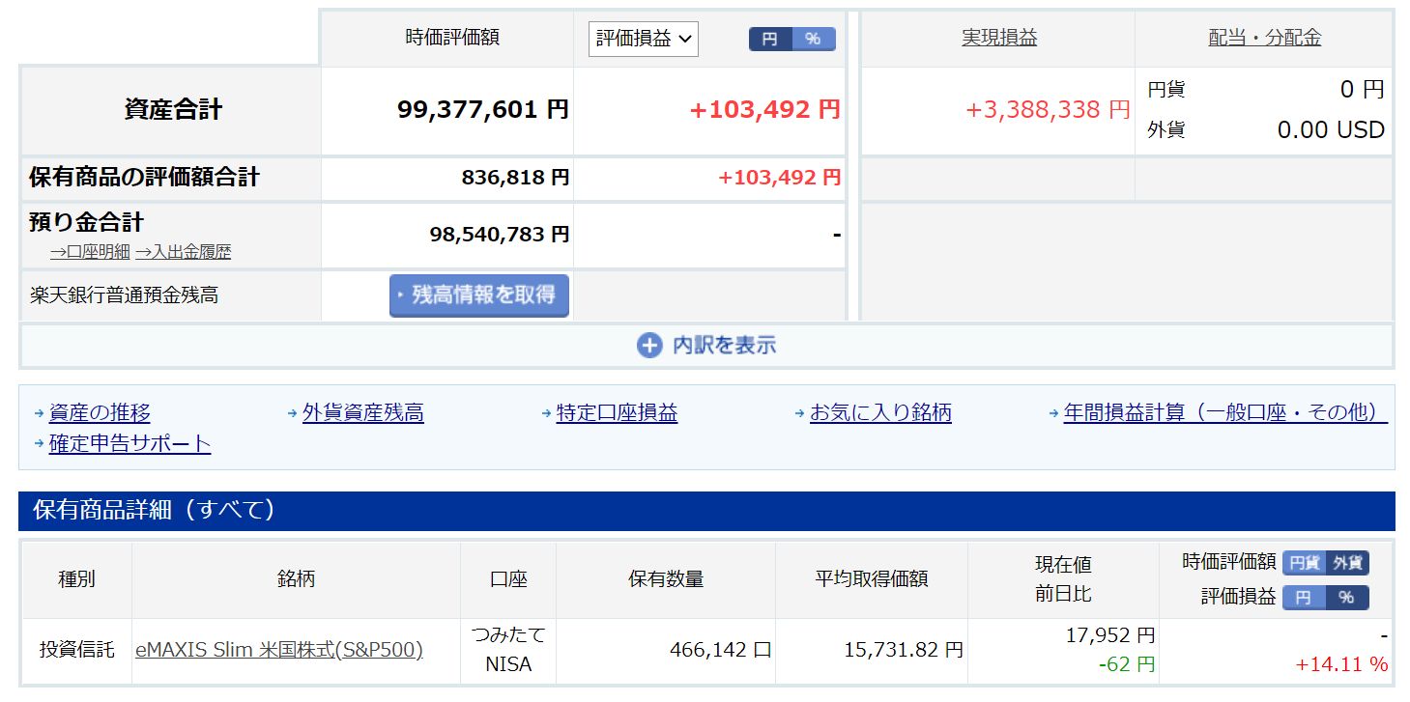Show holdings 評価損益 in 円

1304,598
